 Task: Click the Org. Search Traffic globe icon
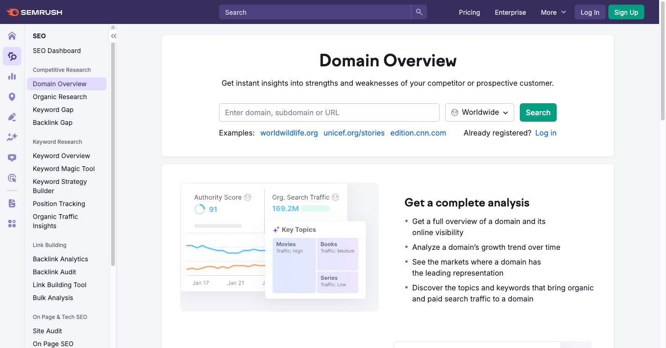pyautogui.click(x=335, y=197)
